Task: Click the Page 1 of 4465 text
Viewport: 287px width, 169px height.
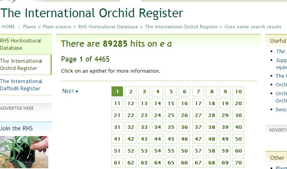Action: (x=85, y=59)
